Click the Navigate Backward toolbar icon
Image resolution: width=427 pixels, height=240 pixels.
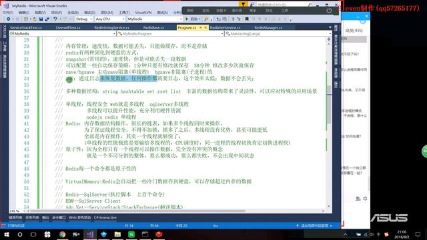(9, 19)
